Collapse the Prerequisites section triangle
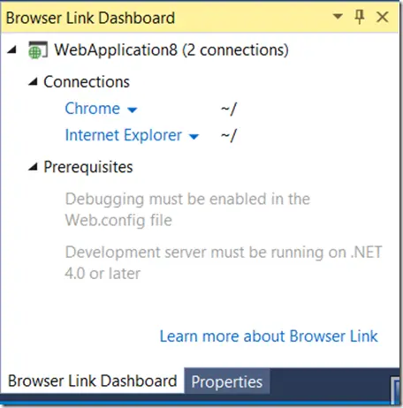The width and height of the screenshot is (403, 408). coord(33,167)
